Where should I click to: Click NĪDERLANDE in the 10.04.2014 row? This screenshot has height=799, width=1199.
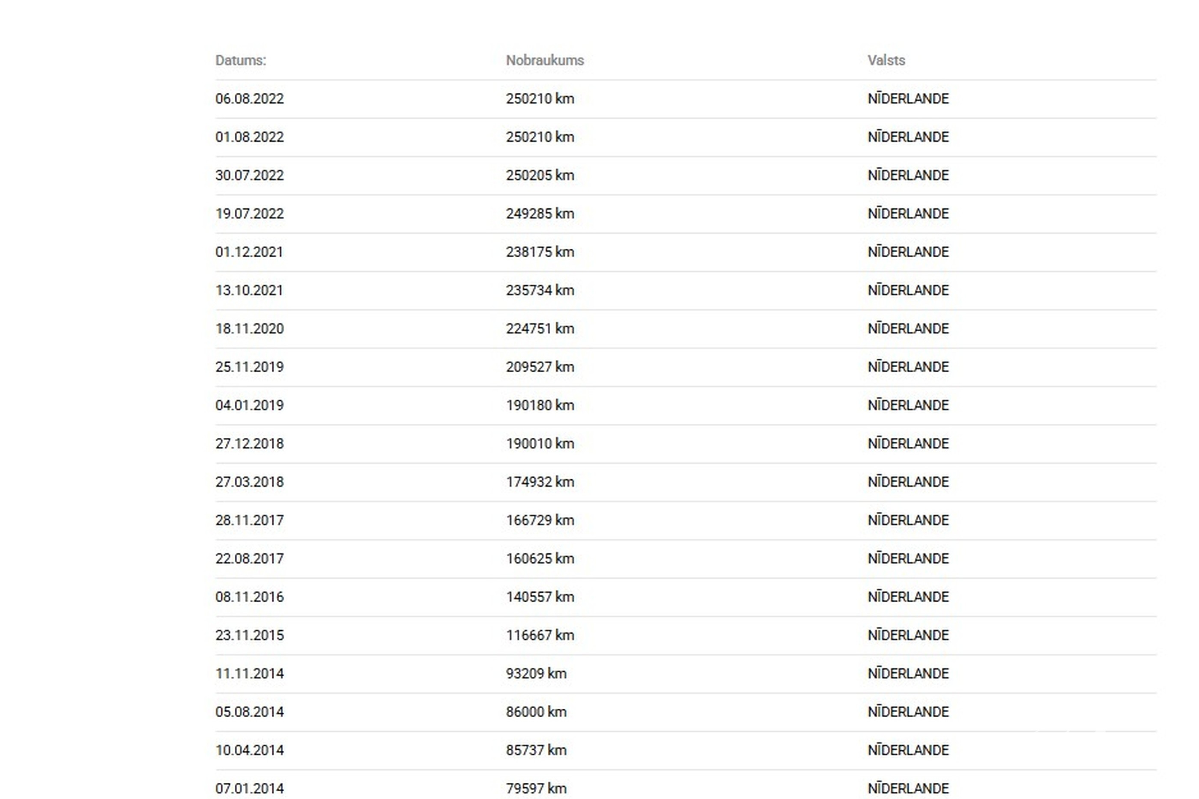click(908, 750)
